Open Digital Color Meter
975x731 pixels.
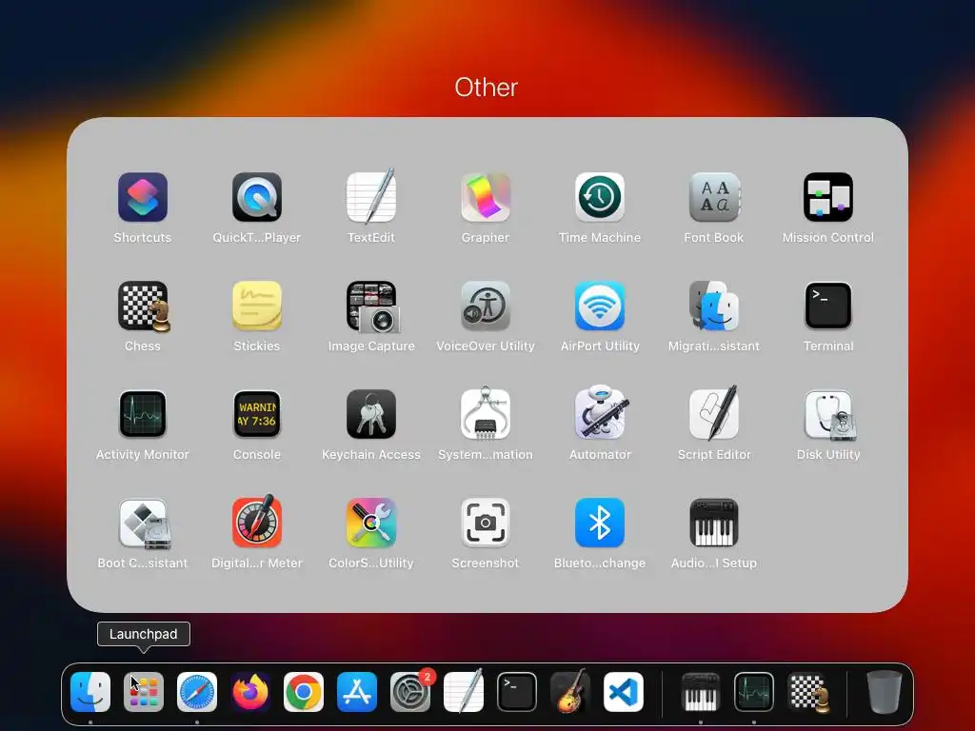pos(257,522)
